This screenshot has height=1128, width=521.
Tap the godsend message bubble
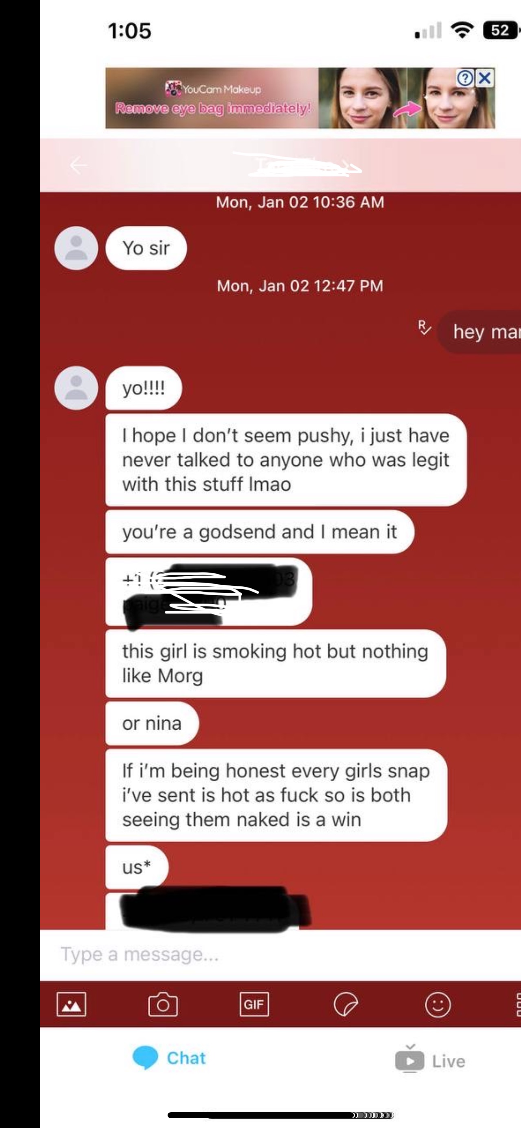coord(259,532)
